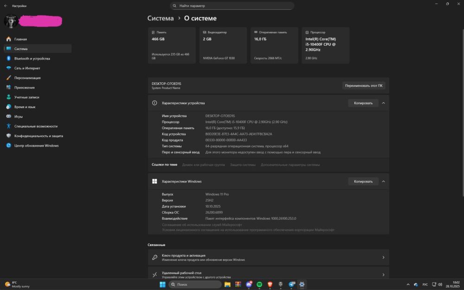
Task: Focus the Найти параметр search field
Action: point(232,6)
